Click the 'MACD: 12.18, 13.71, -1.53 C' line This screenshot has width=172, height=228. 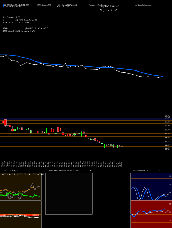[17, 23]
